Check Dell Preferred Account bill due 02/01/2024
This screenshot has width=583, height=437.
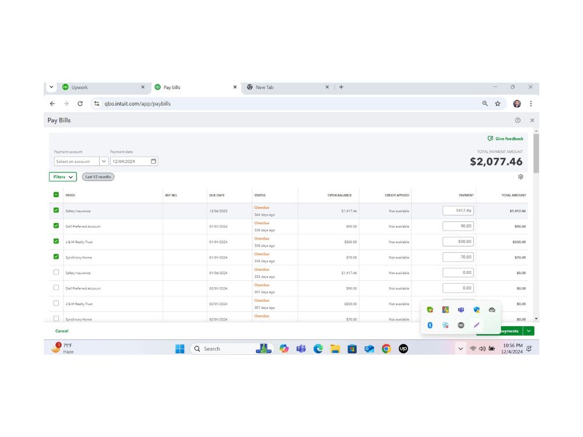point(56,288)
